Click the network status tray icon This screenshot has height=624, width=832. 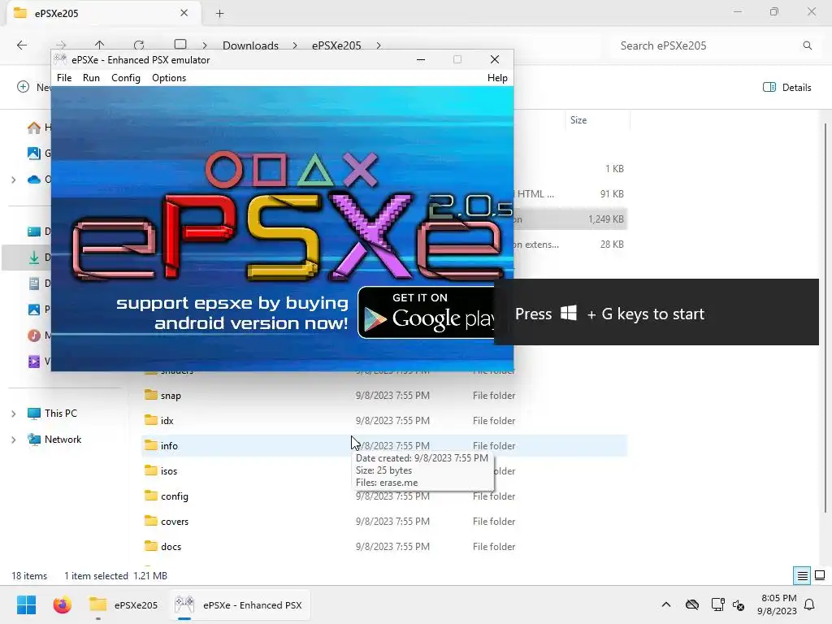coord(718,604)
